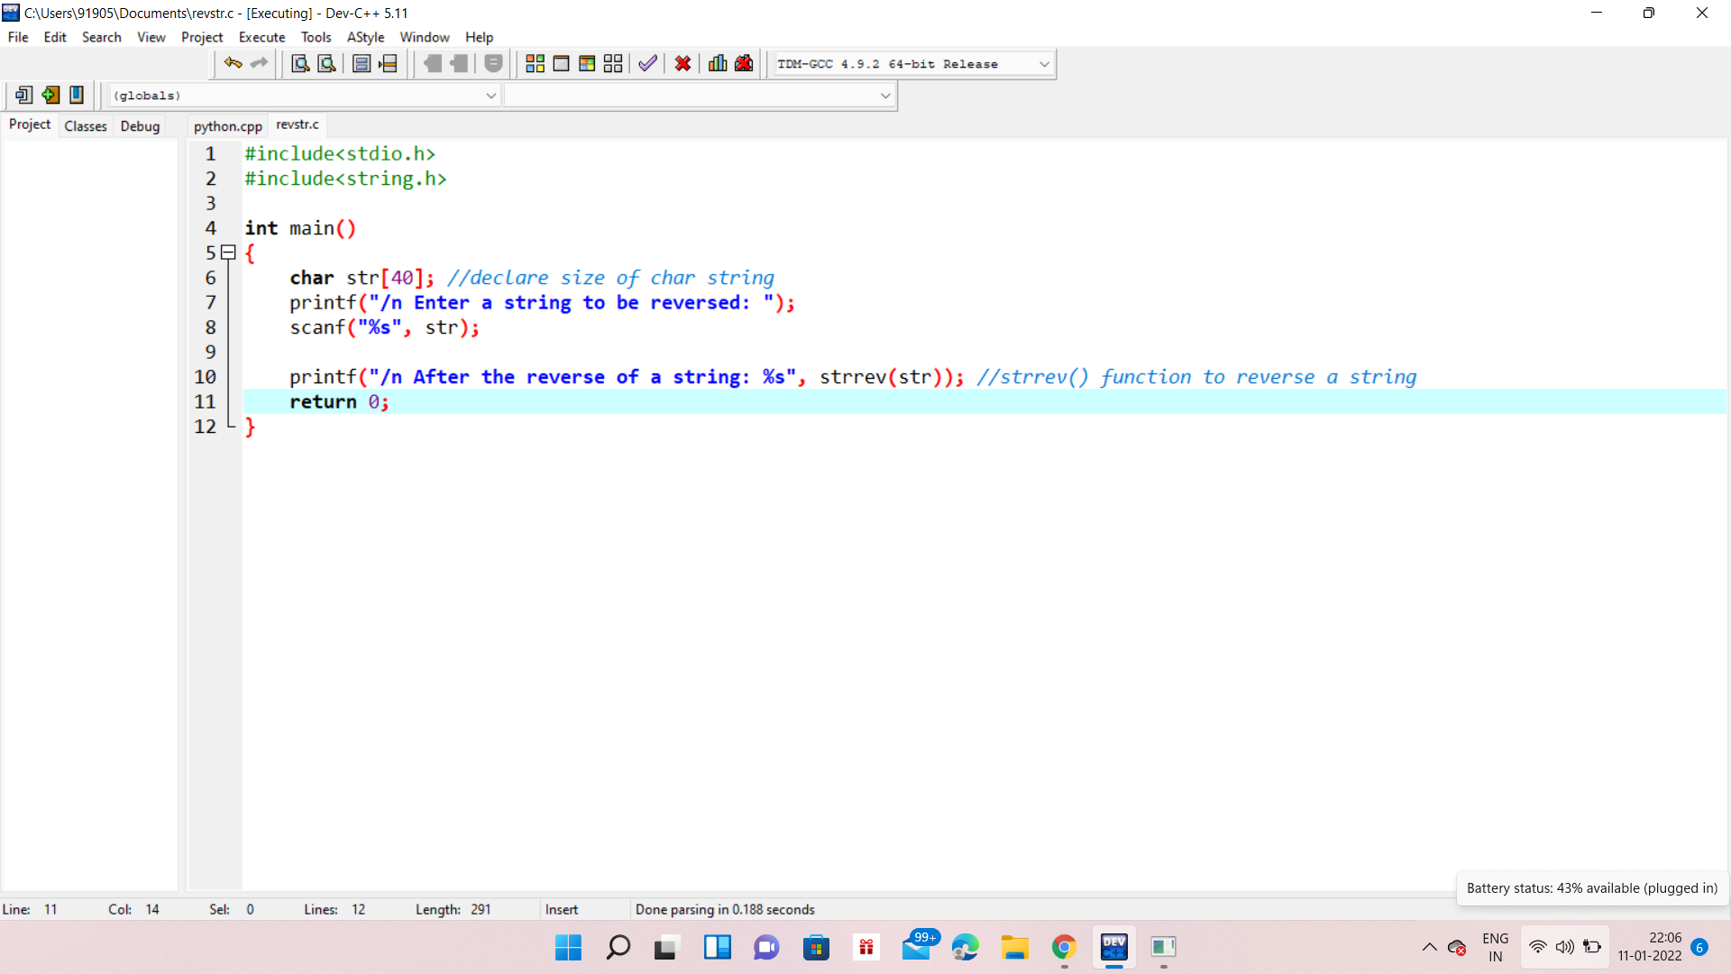This screenshot has height=974, width=1731.
Task: Switch to the Debug panel tab
Action: pos(140,126)
